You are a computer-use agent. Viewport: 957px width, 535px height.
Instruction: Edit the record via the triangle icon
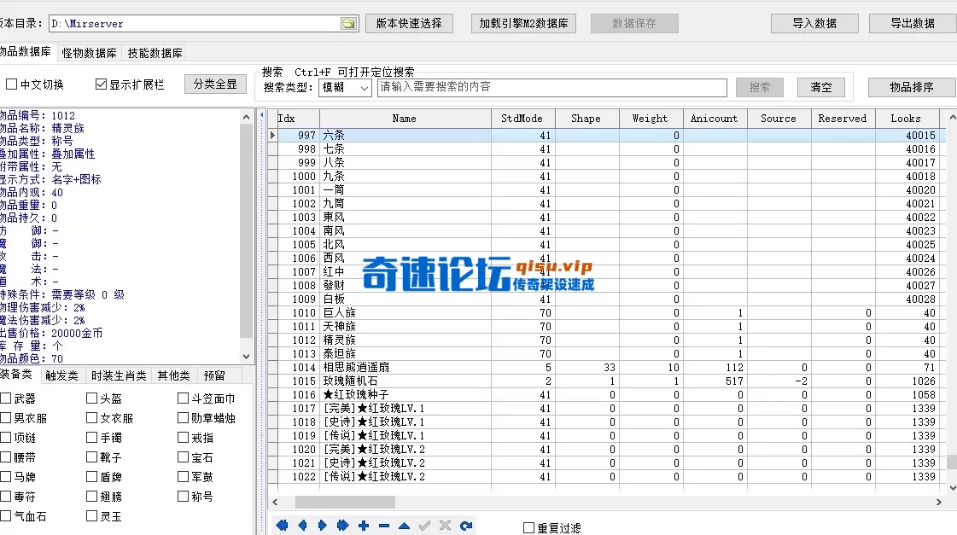coord(404,526)
